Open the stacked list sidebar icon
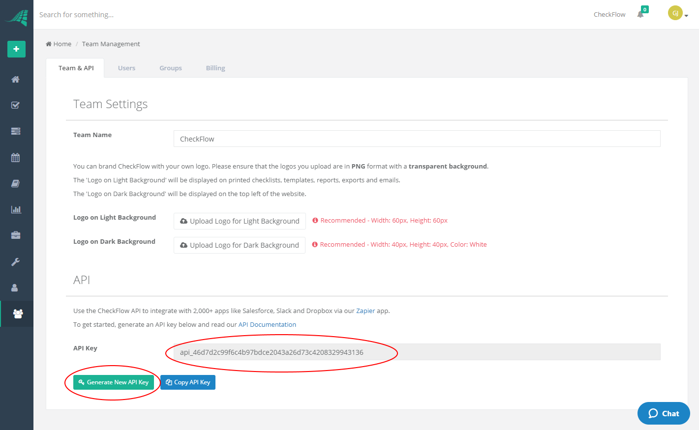699x430 pixels. coord(16,131)
